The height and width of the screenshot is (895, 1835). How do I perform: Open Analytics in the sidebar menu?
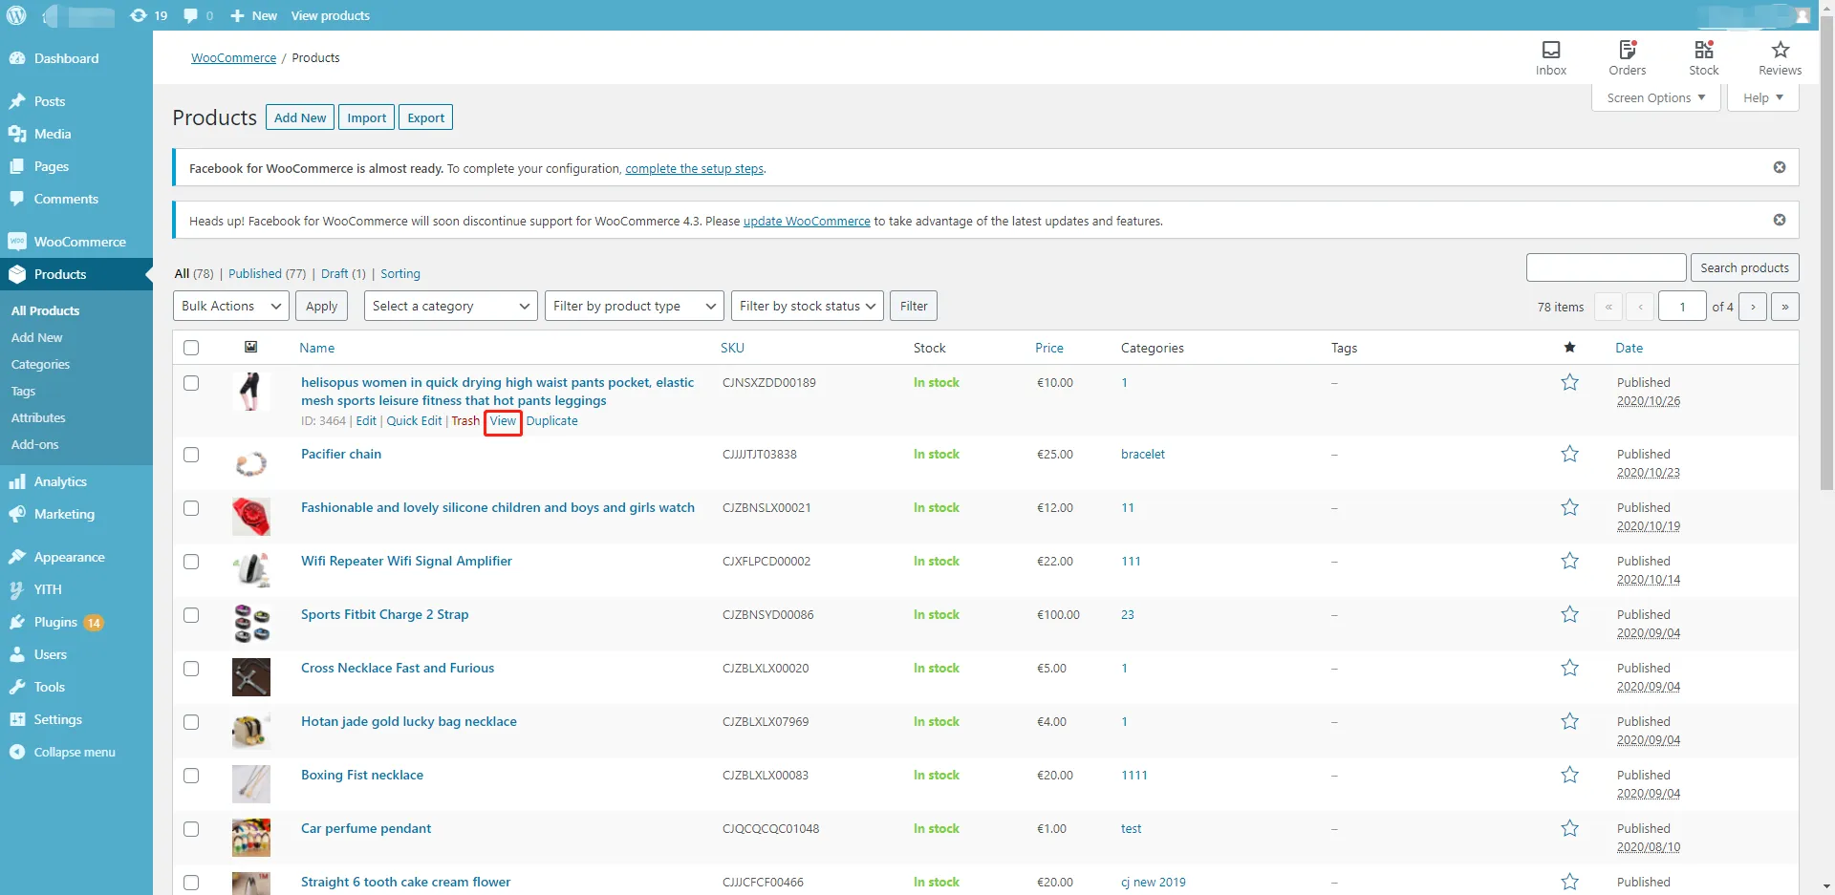pyautogui.click(x=59, y=482)
